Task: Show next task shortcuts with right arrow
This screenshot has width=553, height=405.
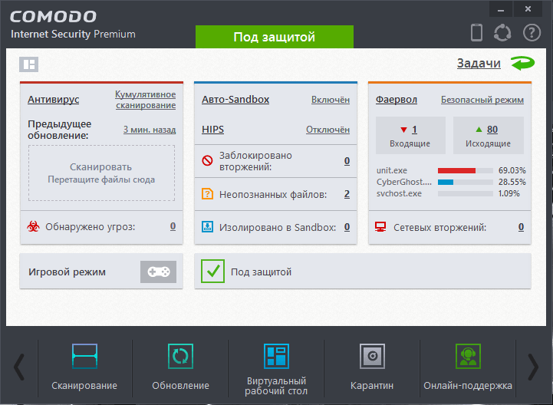Action: tap(533, 367)
